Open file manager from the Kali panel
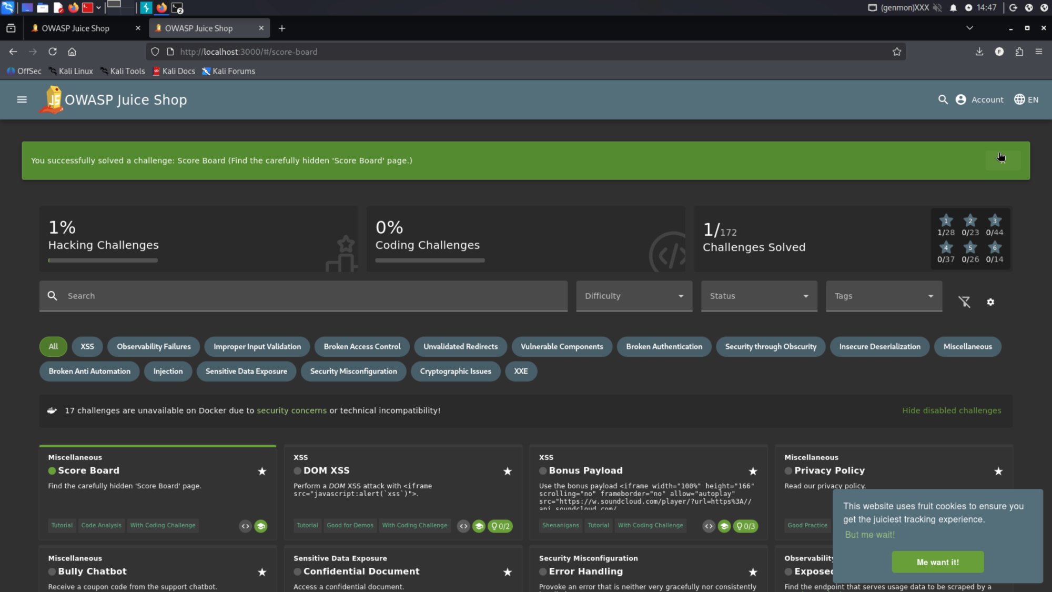This screenshot has height=592, width=1052. (x=43, y=7)
